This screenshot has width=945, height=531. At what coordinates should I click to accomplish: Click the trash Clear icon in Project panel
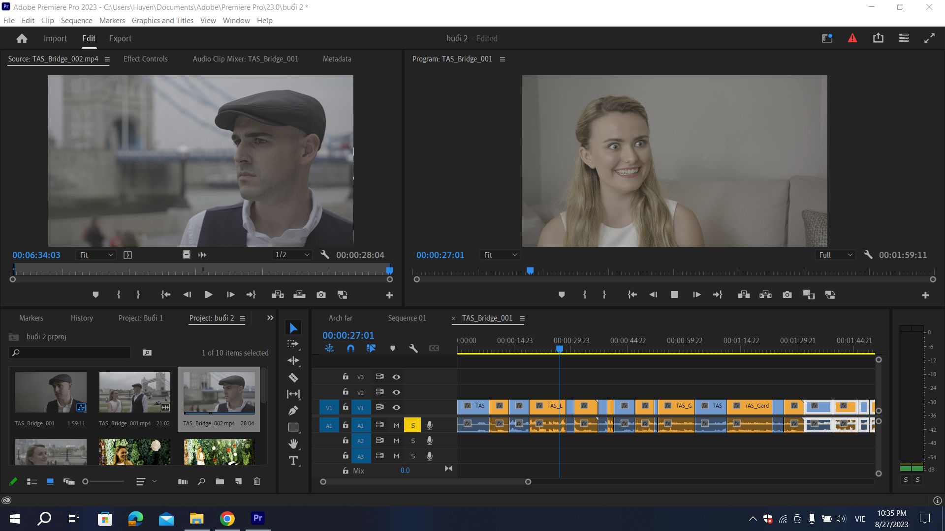point(257,481)
